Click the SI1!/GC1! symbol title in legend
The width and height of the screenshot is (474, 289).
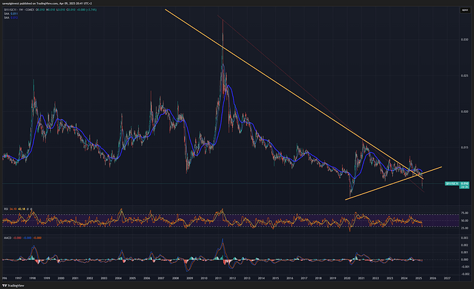(x=20, y=10)
